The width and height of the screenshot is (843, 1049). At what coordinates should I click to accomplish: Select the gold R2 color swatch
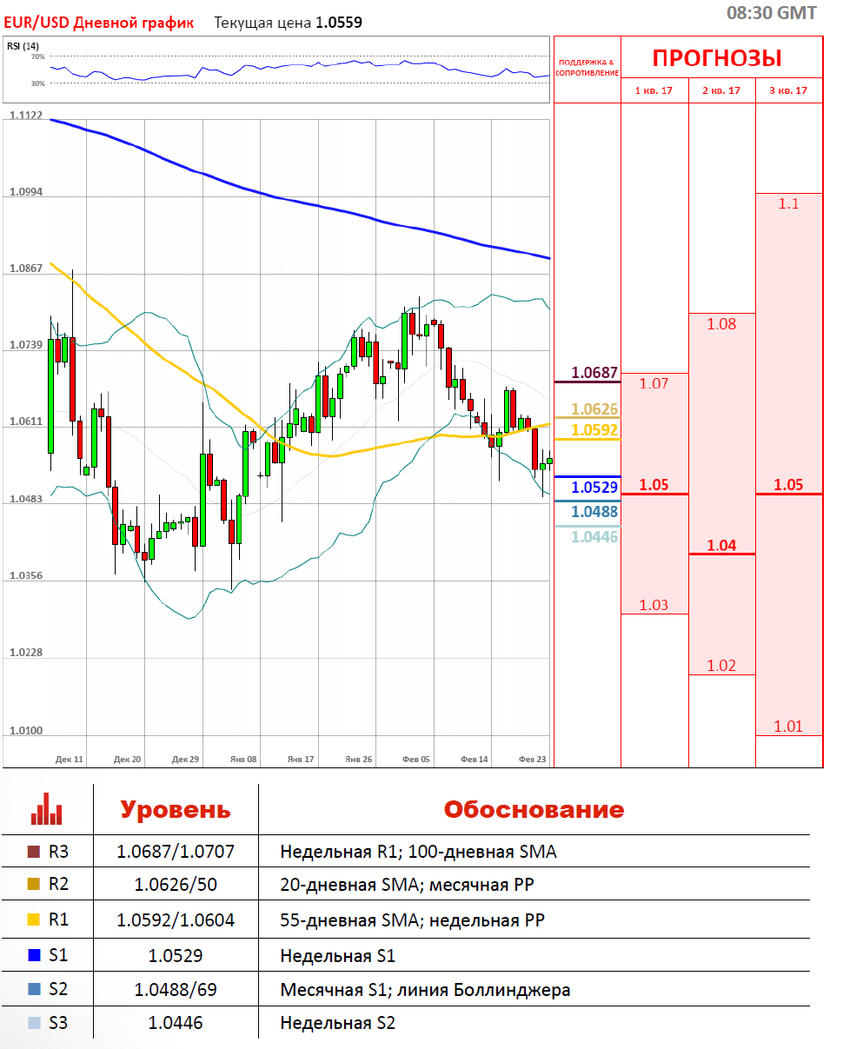(34, 885)
